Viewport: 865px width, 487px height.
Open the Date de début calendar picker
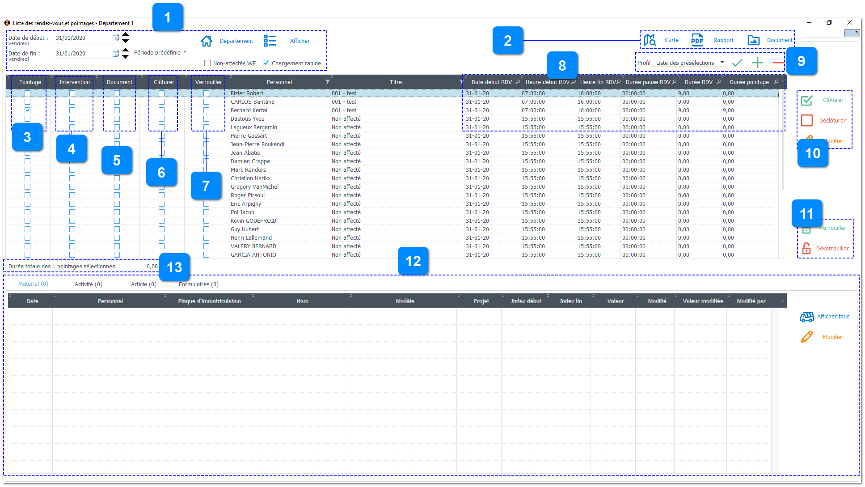[x=115, y=38]
